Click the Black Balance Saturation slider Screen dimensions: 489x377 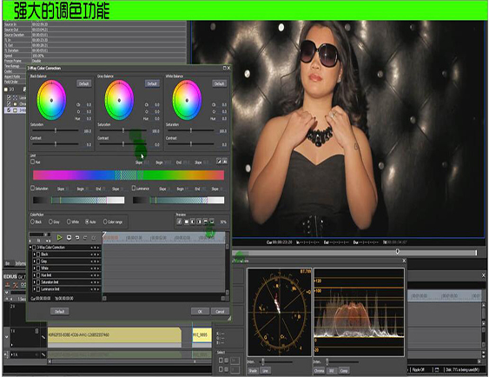click(x=56, y=130)
